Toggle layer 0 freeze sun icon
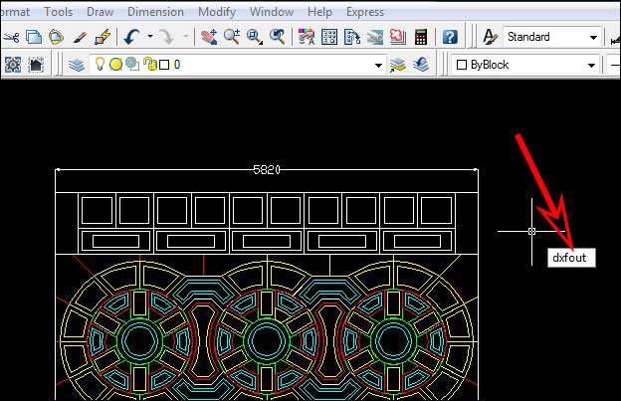Image resolution: width=621 pixels, height=401 pixels. (115, 64)
